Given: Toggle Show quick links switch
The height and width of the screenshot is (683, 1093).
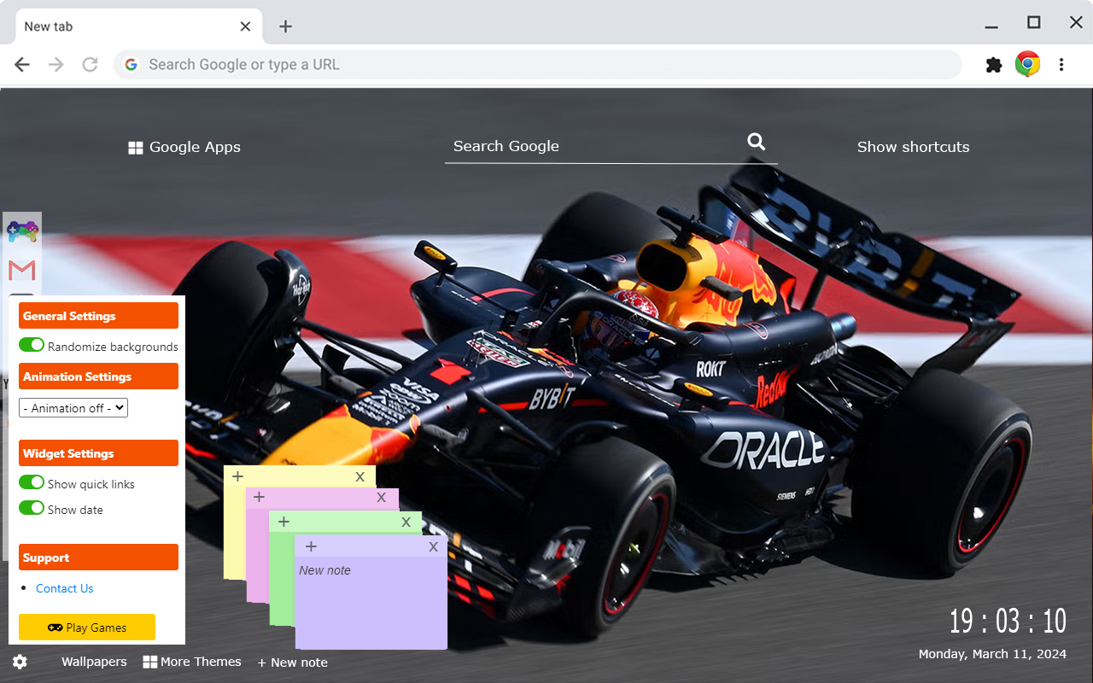Looking at the screenshot, I should [x=32, y=482].
